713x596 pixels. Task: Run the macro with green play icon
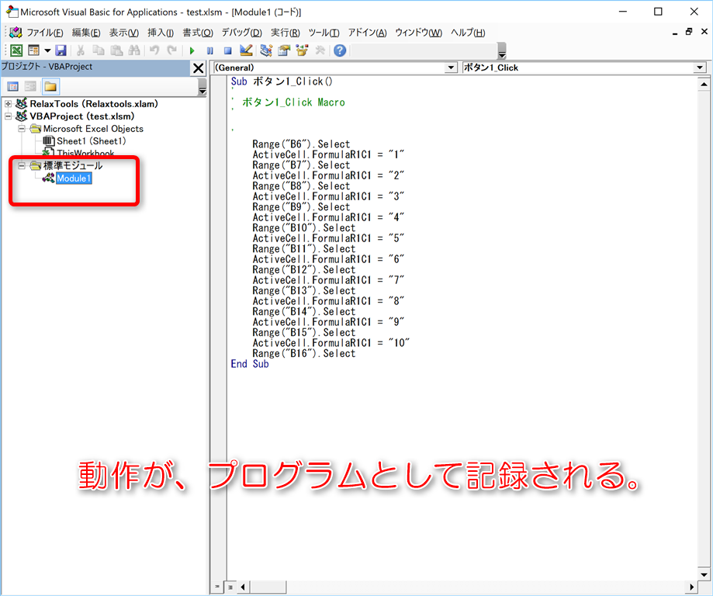tap(192, 51)
